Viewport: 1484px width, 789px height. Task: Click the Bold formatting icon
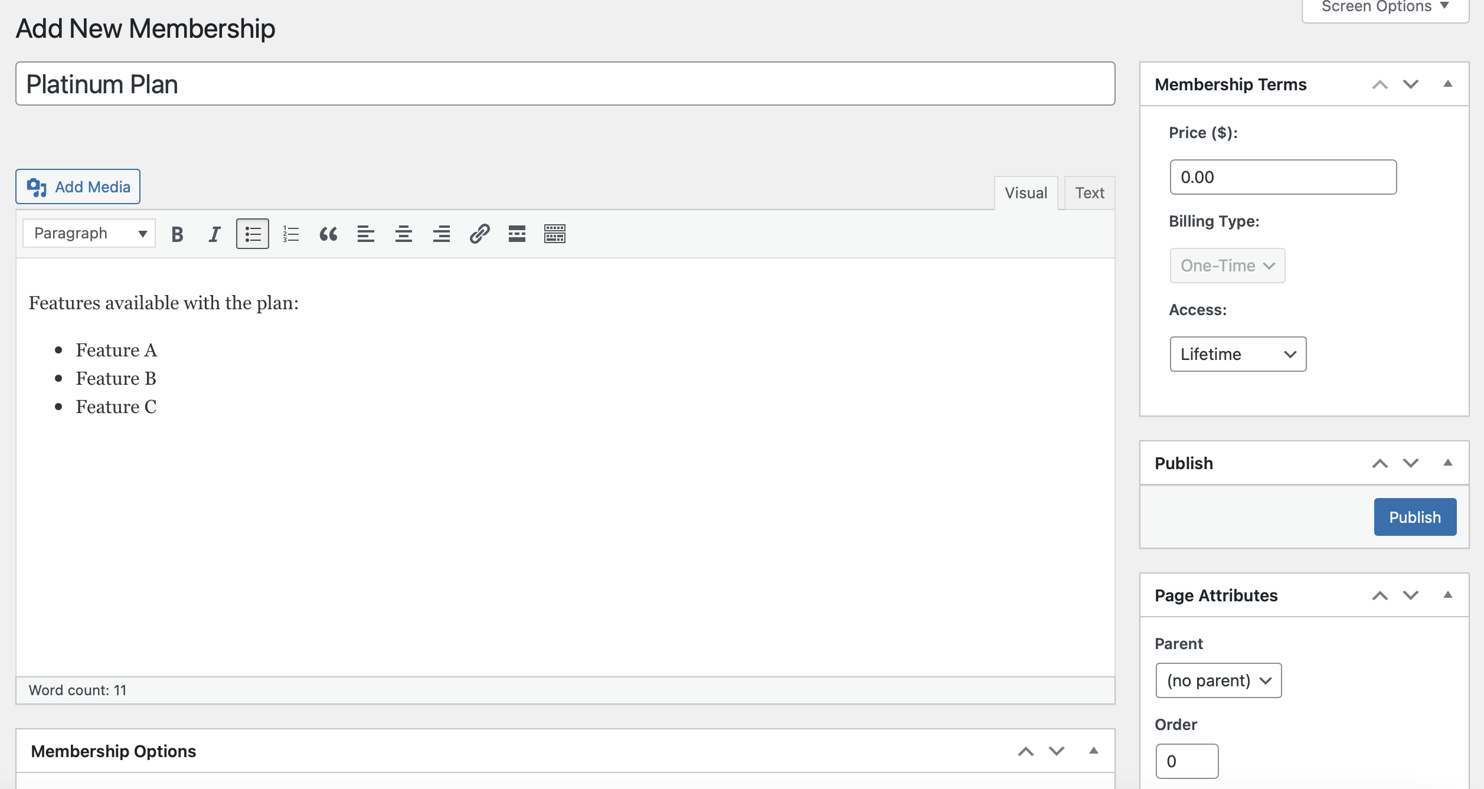[x=178, y=234]
